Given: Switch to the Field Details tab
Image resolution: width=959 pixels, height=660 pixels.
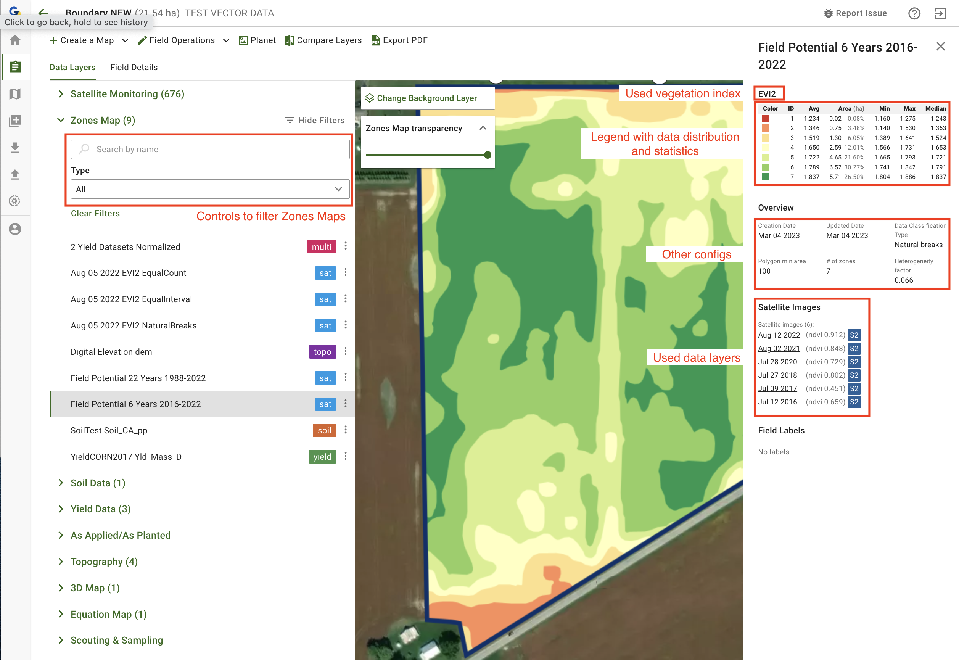Looking at the screenshot, I should tap(134, 67).
